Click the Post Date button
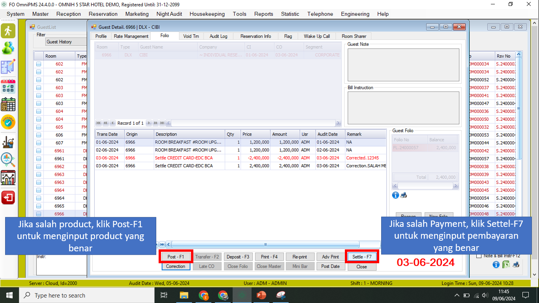This screenshot has width=539, height=303. click(x=331, y=266)
